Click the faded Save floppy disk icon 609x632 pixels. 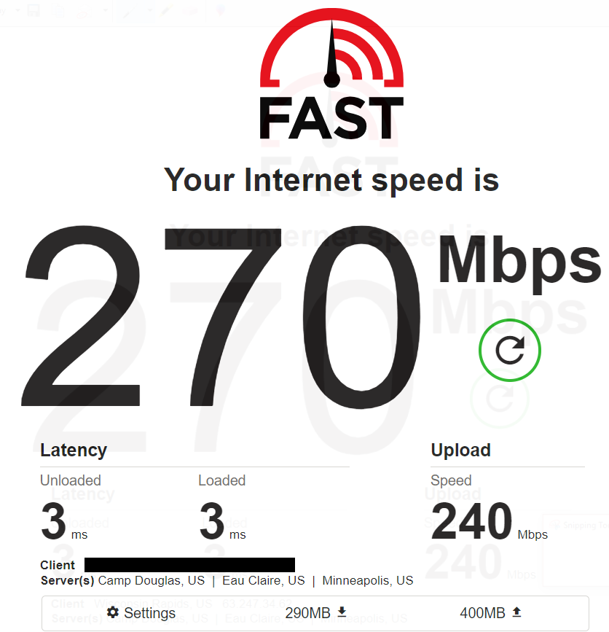coord(34,10)
